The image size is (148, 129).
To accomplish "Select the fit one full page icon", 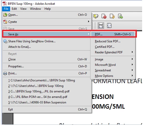I will click(x=109, y=26).
